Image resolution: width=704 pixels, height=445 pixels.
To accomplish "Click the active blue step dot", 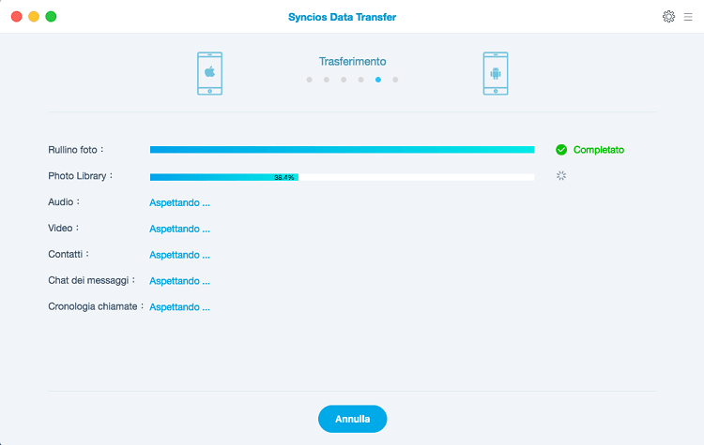I will click(x=378, y=80).
